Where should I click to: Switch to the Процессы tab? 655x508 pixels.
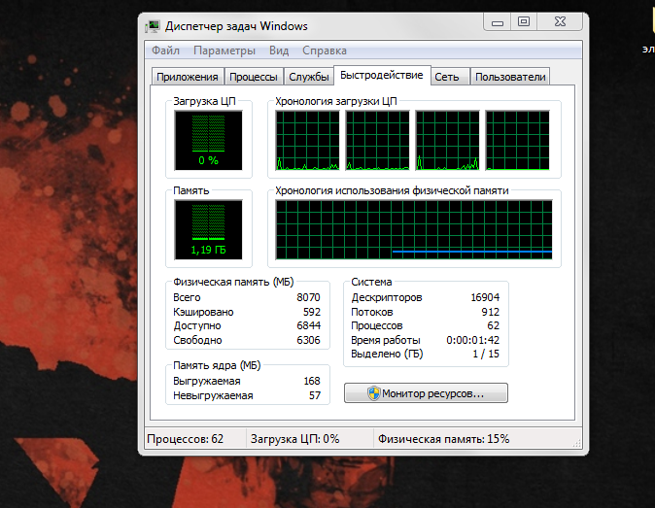click(x=254, y=77)
